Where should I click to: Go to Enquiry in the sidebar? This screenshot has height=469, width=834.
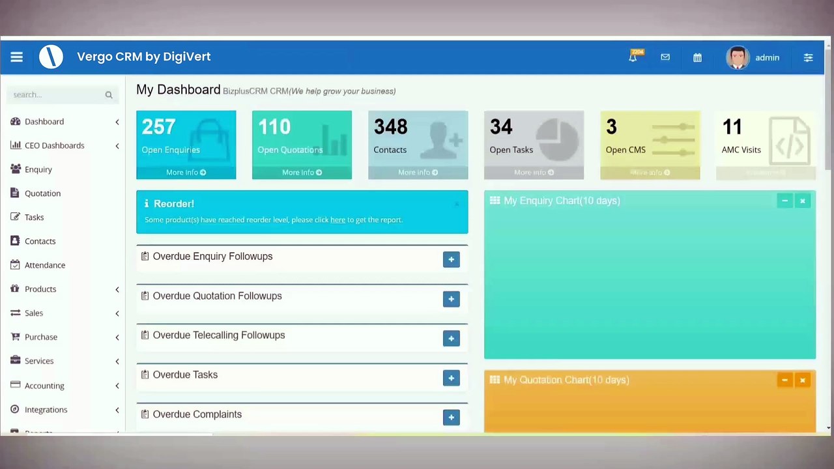point(38,169)
